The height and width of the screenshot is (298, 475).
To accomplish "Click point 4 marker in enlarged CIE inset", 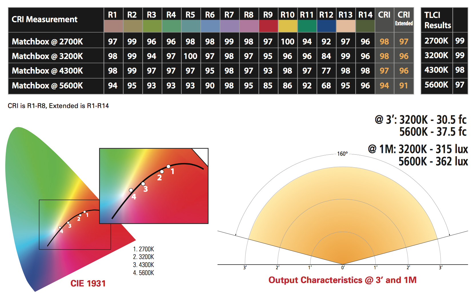I will coord(131,190).
